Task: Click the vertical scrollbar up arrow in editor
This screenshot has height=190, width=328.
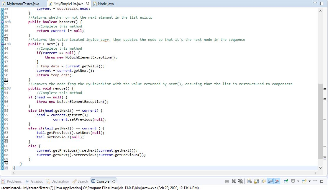Action: (x=320, y=11)
